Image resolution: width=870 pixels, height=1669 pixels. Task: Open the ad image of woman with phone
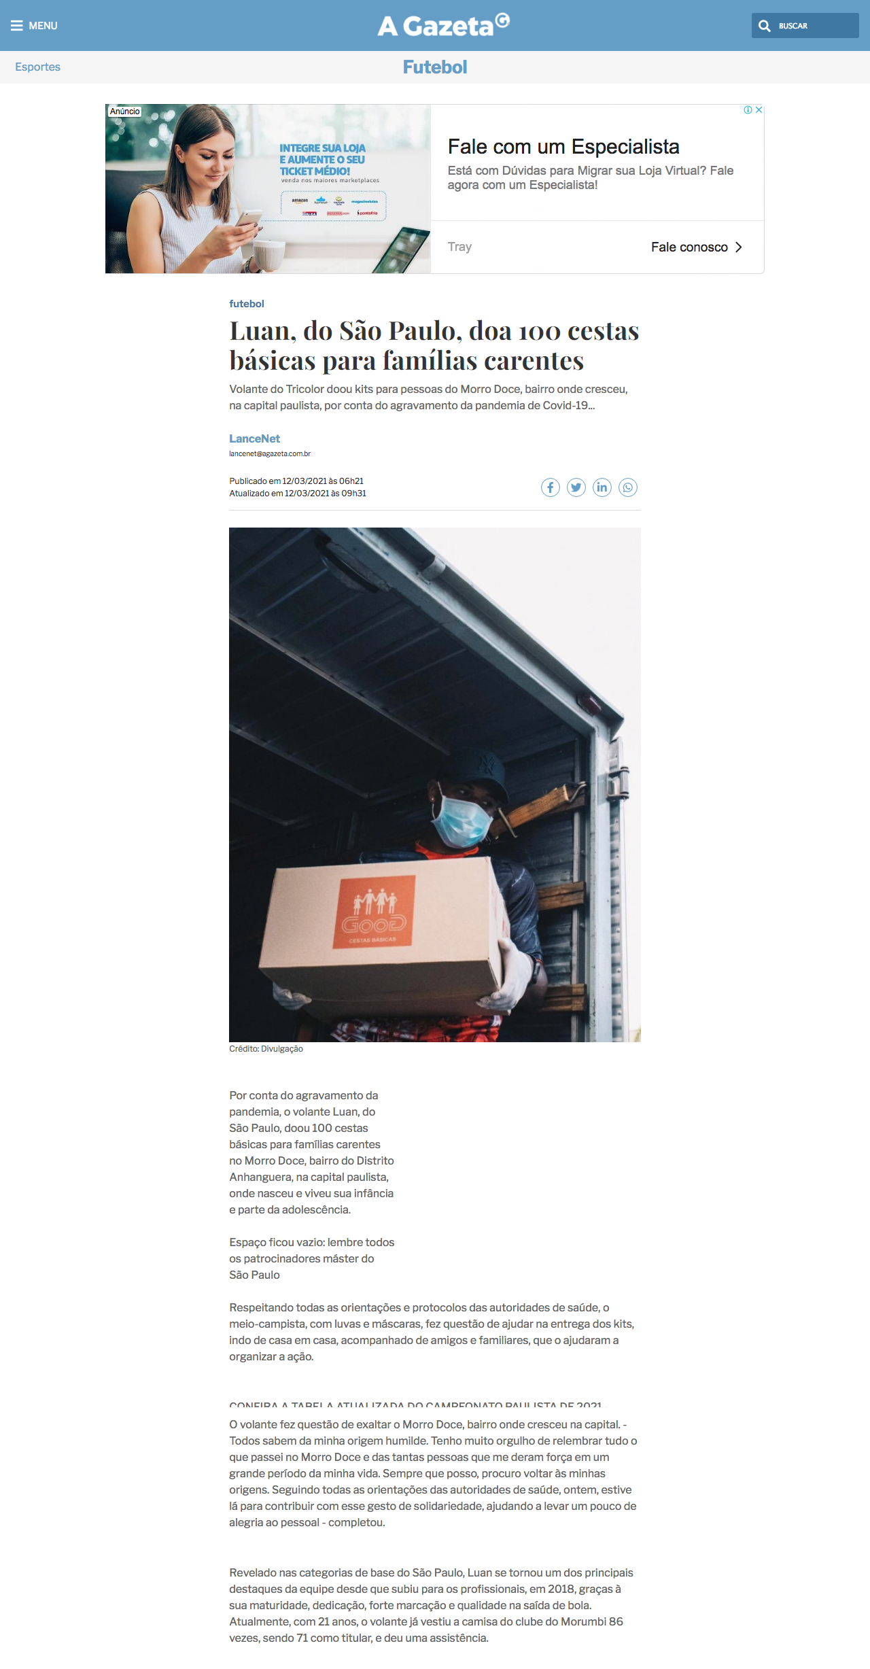pos(268,189)
